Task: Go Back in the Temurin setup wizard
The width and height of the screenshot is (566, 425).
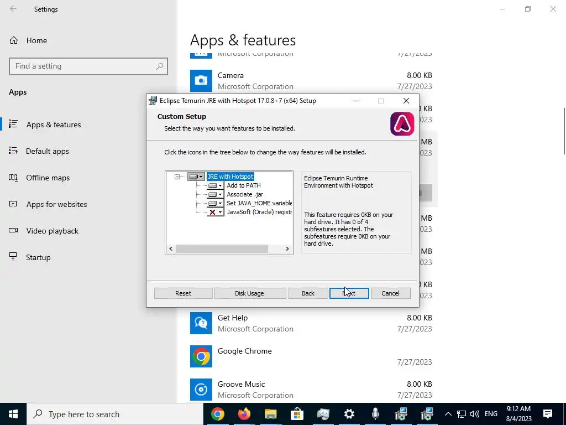Action: [308, 293]
